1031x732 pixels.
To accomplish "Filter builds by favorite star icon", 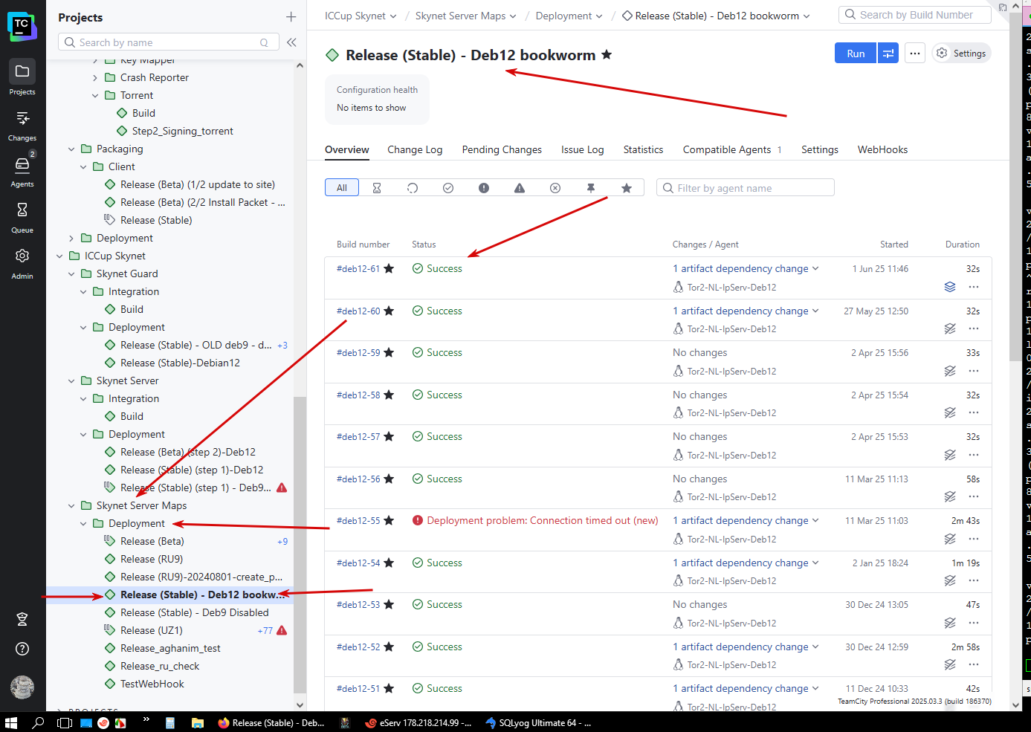I will pos(627,188).
